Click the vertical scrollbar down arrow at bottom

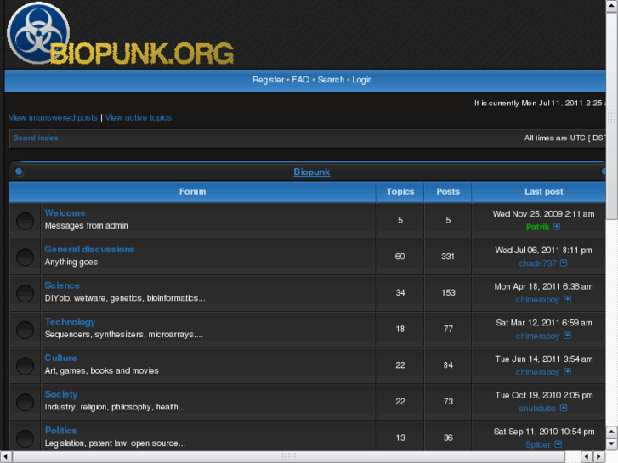612,444
